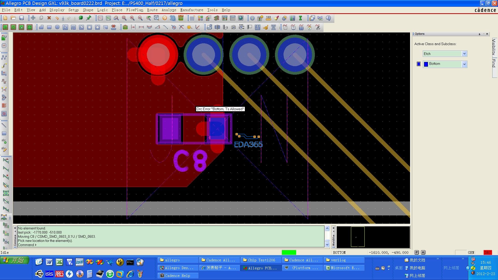Open the Route menu
Image resolution: width=498 pixels, height=280 pixels.
coord(152,10)
